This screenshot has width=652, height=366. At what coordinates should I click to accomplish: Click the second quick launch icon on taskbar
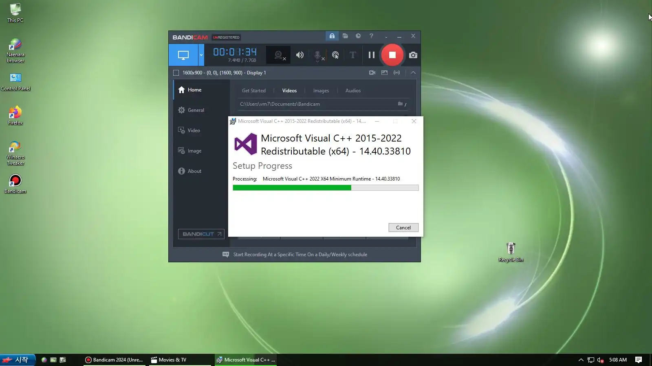(x=53, y=360)
